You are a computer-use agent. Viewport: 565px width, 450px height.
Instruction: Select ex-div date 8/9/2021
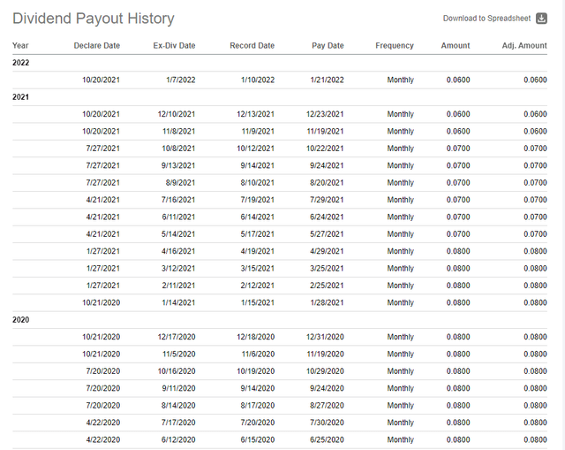pos(180,183)
